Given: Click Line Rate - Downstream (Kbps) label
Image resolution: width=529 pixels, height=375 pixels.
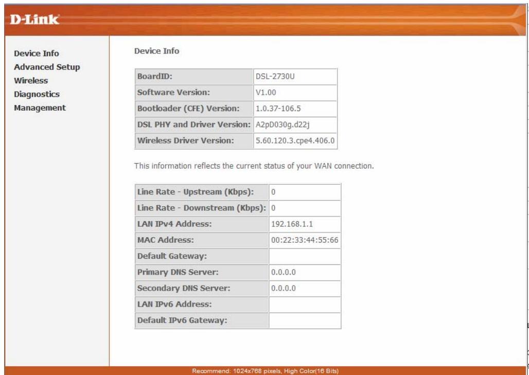Looking at the screenshot, I should click(x=202, y=208).
